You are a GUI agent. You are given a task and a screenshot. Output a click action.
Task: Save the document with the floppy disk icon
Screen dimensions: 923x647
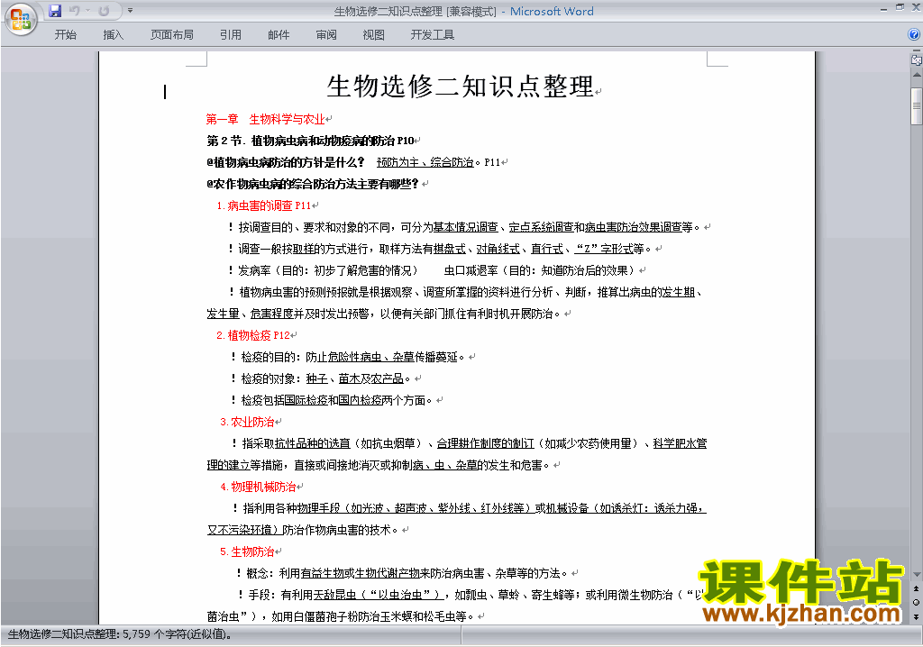pyautogui.click(x=55, y=11)
